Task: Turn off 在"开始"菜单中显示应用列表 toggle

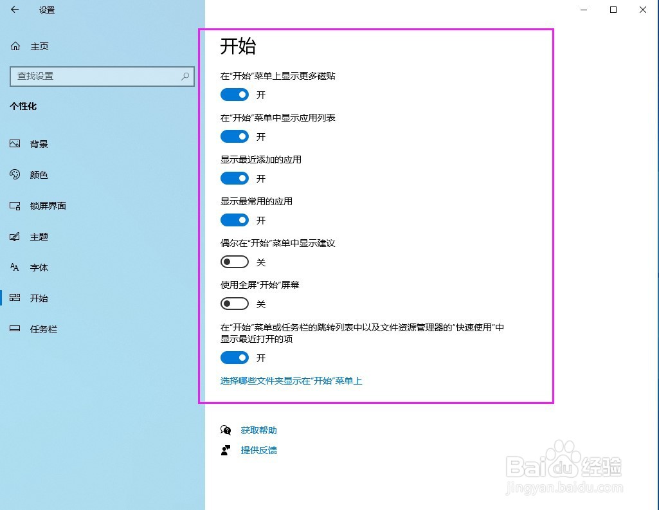Action: (x=235, y=136)
